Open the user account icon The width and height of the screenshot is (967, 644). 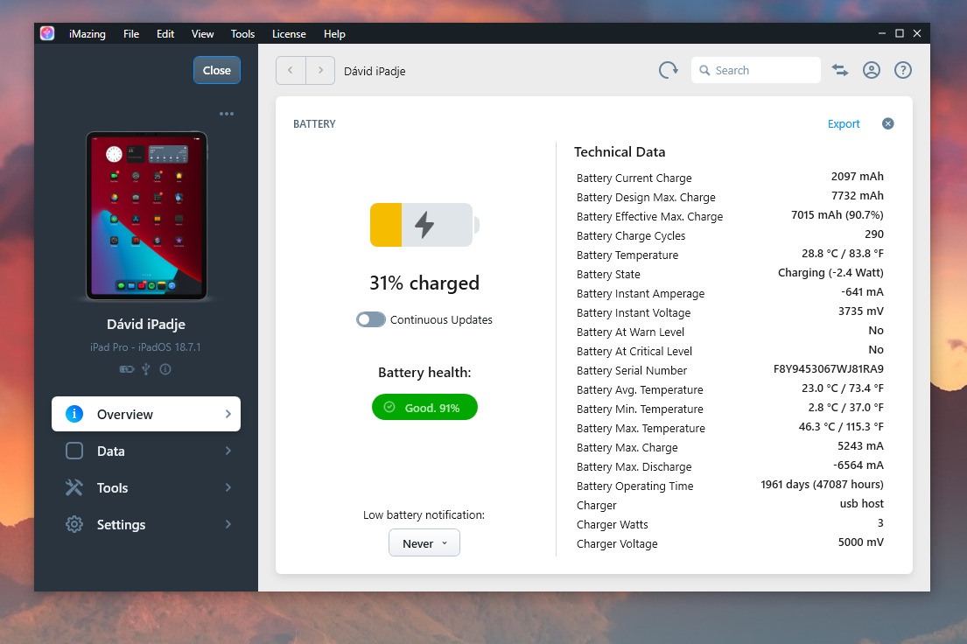point(872,70)
